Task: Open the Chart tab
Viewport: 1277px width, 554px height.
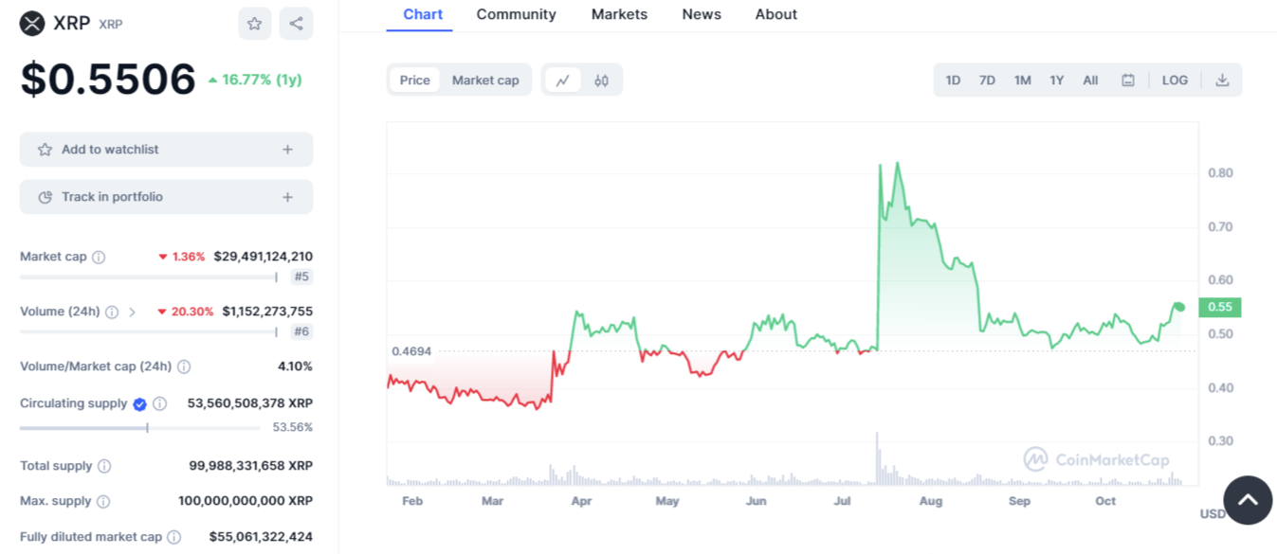Action: tap(423, 14)
